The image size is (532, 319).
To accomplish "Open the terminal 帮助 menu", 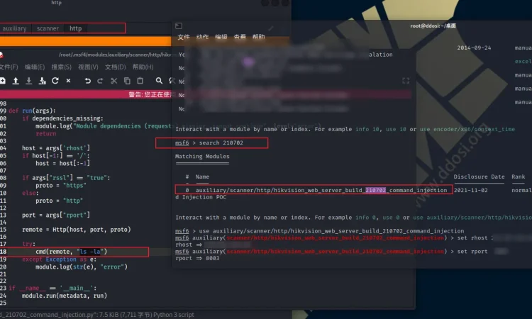I will (258, 37).
